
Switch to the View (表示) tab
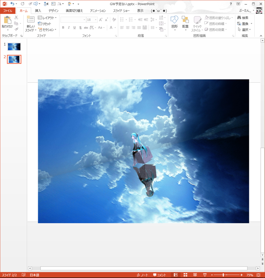click(x=140, y=11)
